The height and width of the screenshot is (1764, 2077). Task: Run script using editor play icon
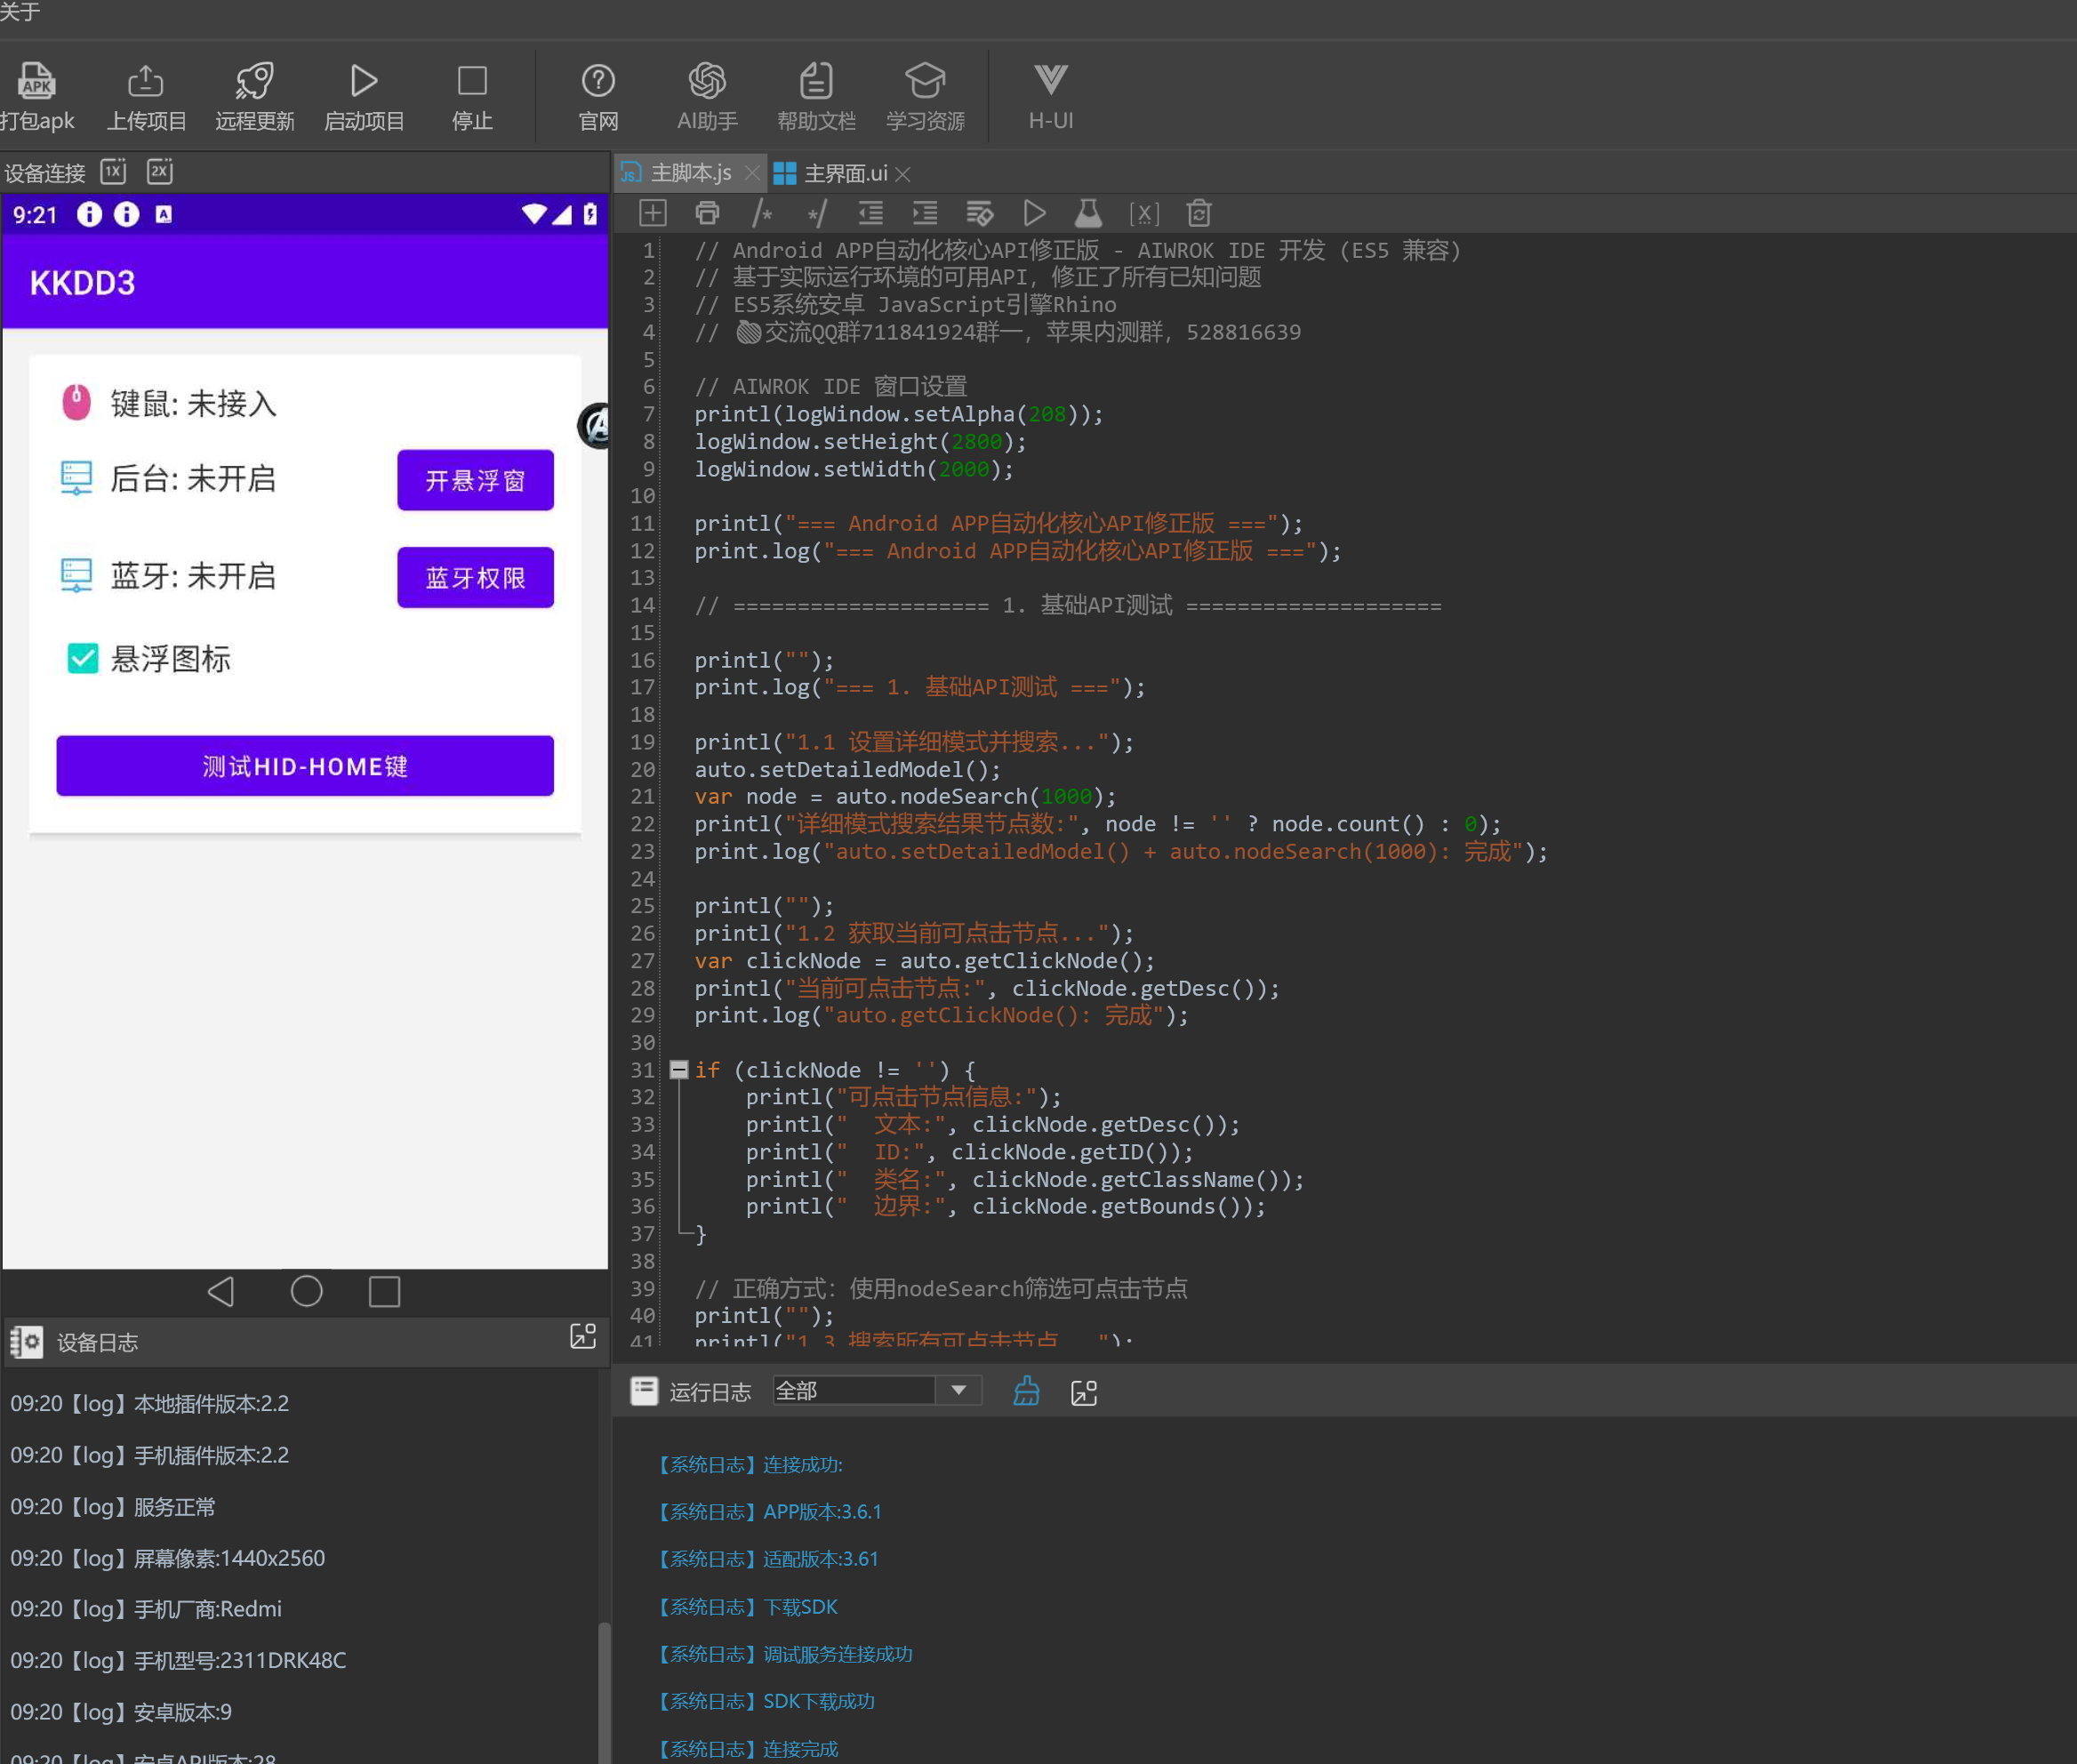pos(1034,213)
